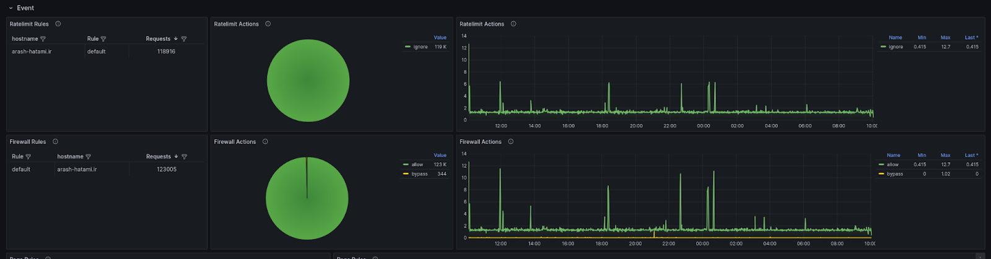Open Rule column filter in Ratelimit Rules
This screenshot has width=991, height=259.
click(103, 39)
